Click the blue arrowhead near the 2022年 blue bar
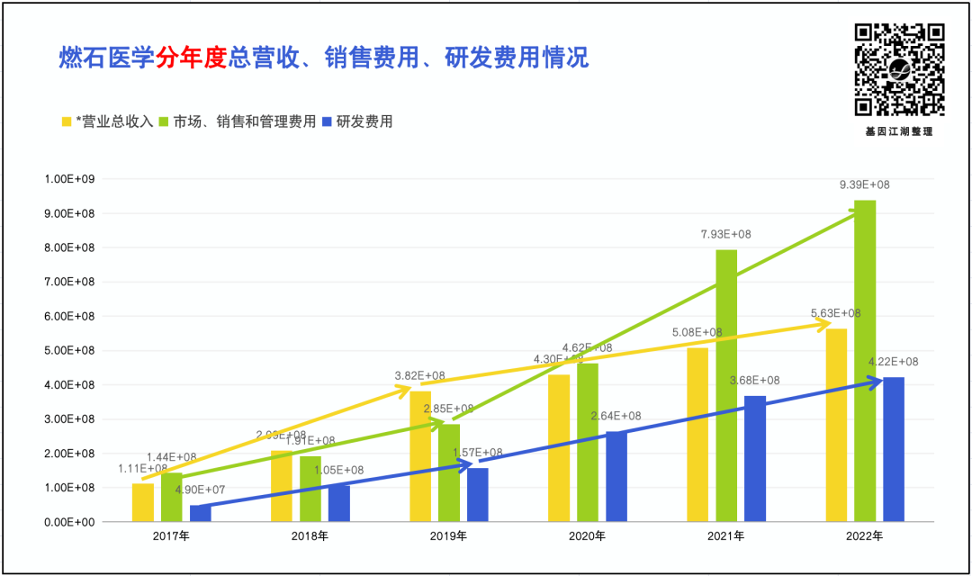The width and height of the screenshot is (972, 576). click(x=873, y=382)
